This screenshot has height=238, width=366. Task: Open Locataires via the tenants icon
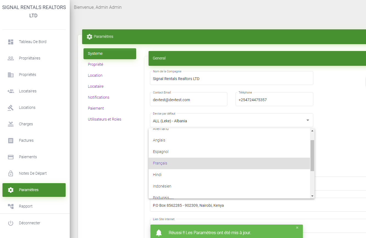pyautogui.click(x=10, y=91)
